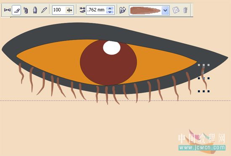
Task: Decrease stroke width with down arrow
Action: click(110, 12)
